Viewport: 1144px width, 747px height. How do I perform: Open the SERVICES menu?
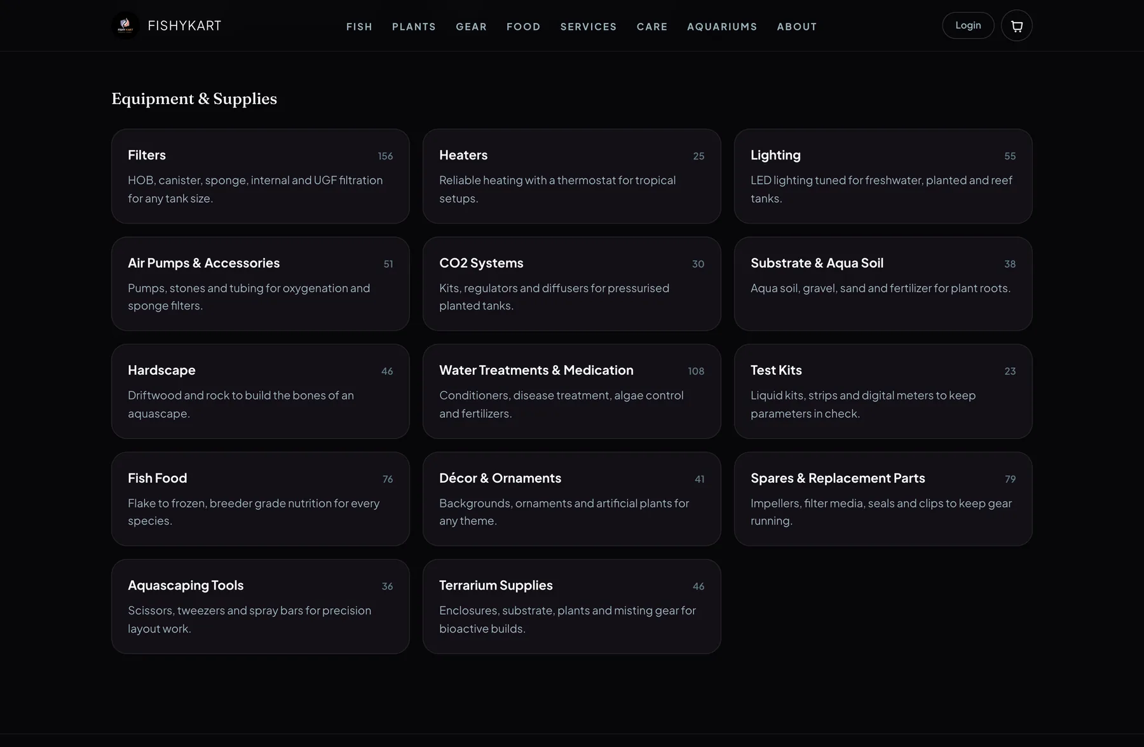click(x=589, y=27)
